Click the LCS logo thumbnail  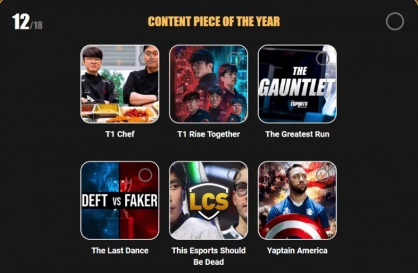[208, 201]
